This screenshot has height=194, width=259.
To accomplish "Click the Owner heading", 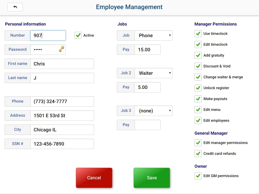I will pos(201,166).
